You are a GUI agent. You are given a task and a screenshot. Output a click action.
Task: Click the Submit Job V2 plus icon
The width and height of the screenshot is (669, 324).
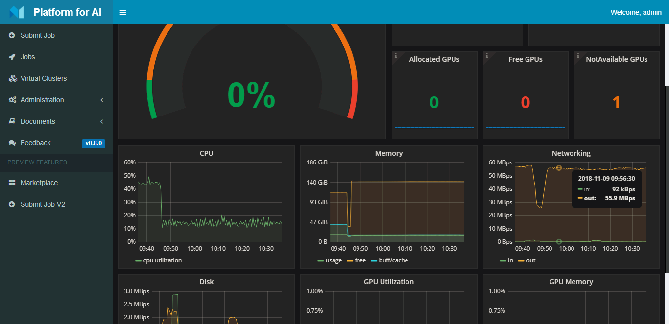pyautogui.click(x=12, y=204)
